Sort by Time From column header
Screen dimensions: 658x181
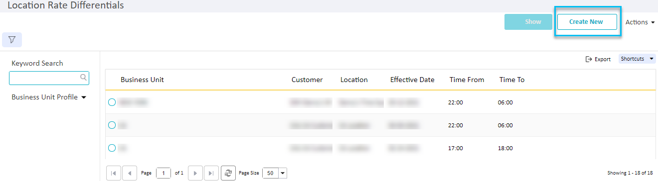click(467, 80)
